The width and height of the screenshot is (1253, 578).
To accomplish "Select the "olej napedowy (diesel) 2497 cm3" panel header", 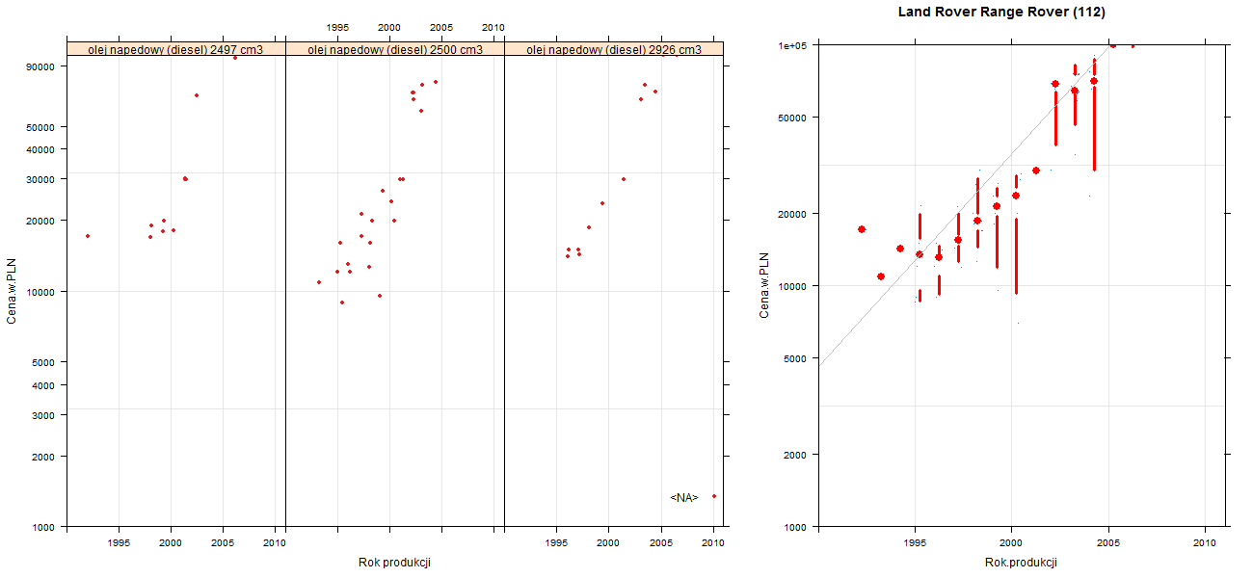I will tap(176, 49).
